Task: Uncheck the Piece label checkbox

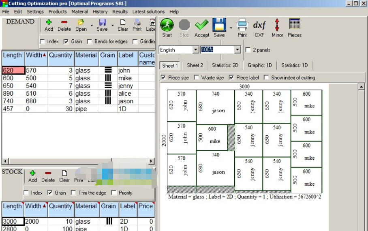Action: [231, 77]
